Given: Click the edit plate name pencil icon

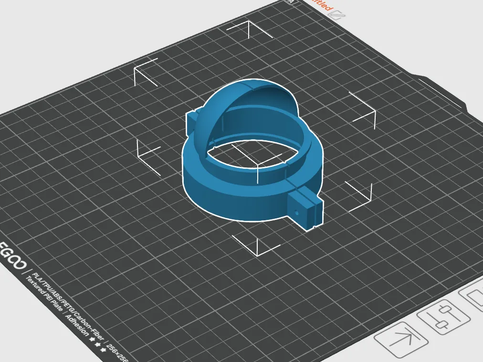Looking at the screenshot, I should (x=338, y=15).
